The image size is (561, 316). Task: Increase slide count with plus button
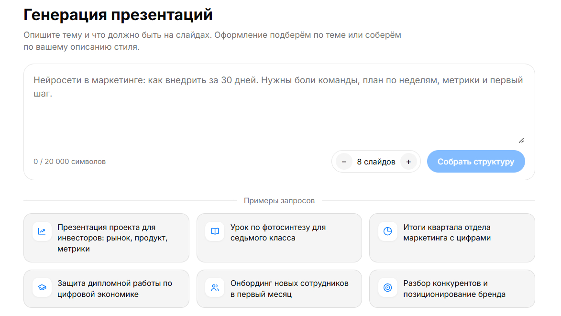point(408,162)
